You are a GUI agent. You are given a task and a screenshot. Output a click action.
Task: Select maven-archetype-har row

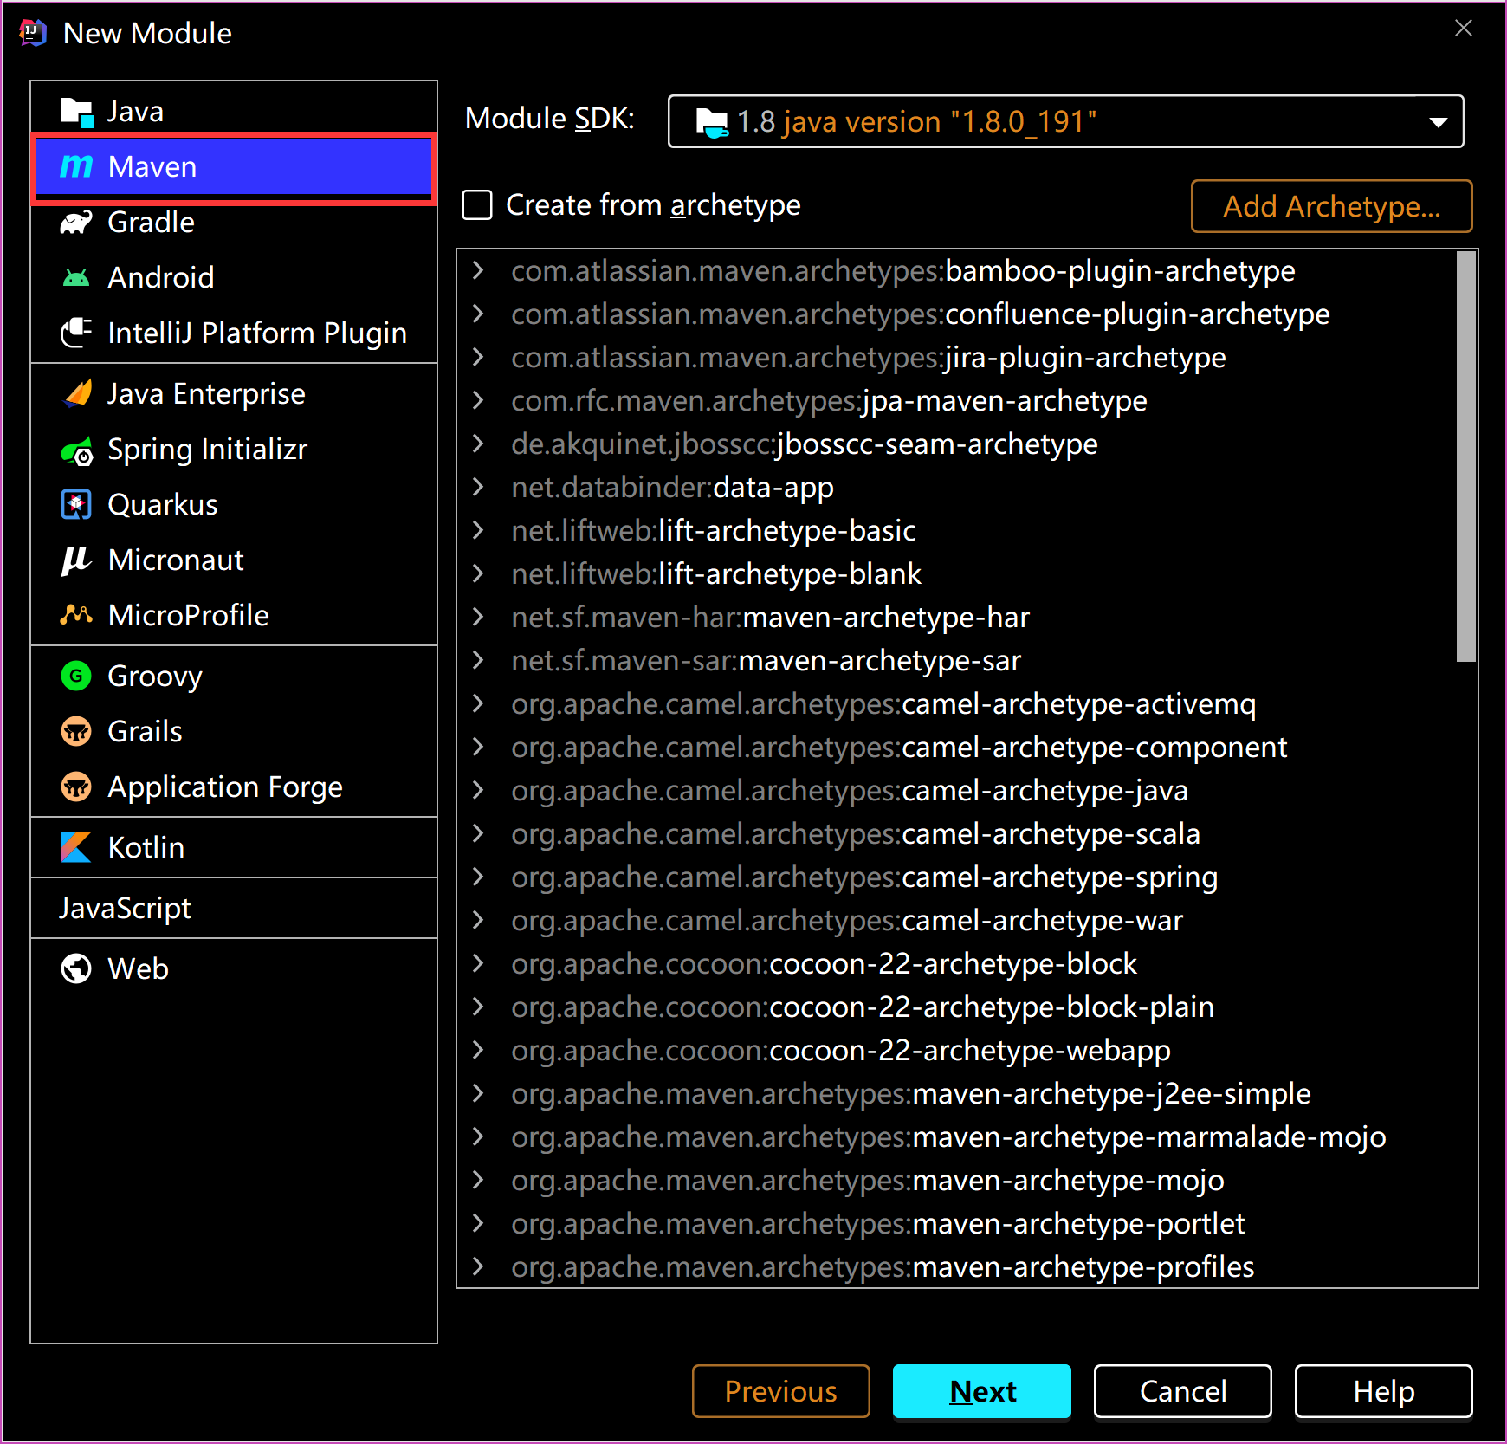[x=957, y=617]
